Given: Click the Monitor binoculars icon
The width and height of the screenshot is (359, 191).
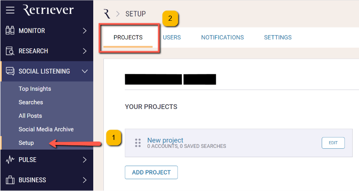Looking at the screenshot, I should click(10, 30).
